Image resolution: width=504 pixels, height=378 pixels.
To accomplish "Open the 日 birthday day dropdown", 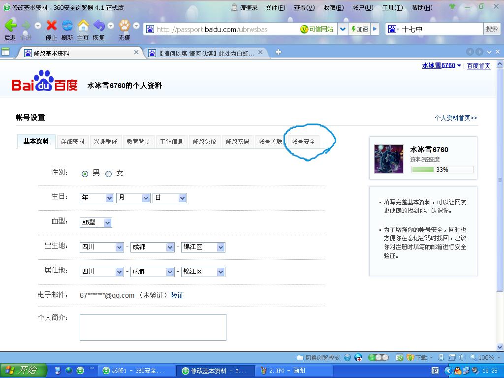I will [170, 198].
